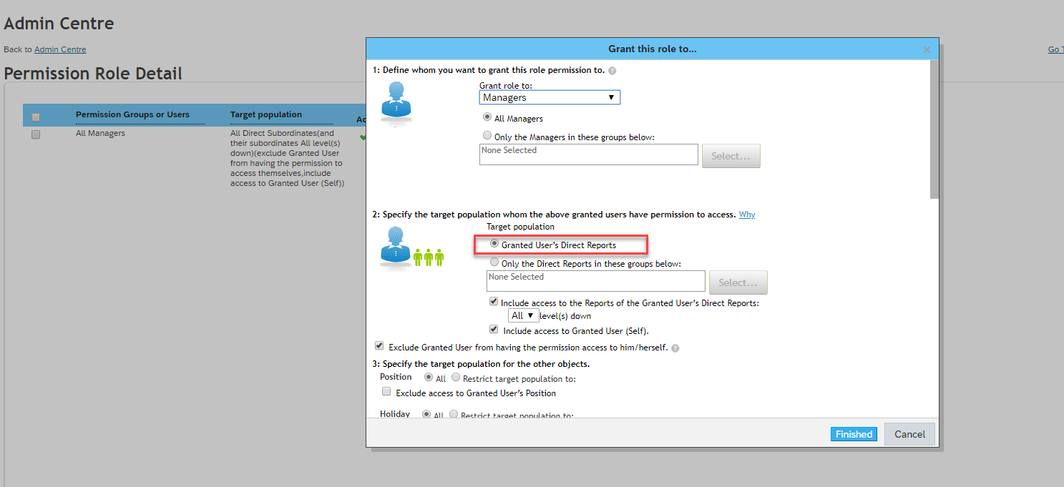
Task: Choose Only the Direct Reports in these groups
Action: pos(494,262)
